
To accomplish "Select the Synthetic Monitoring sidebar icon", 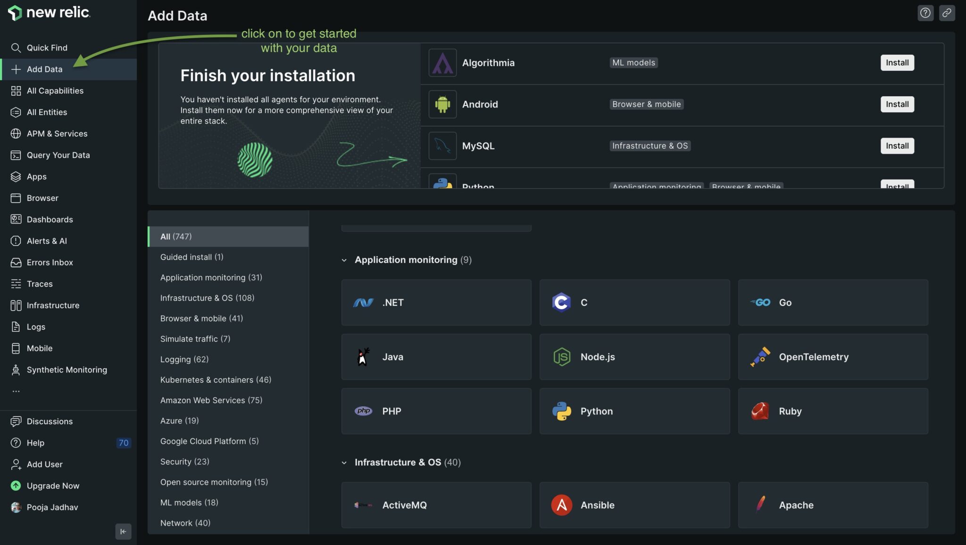I will pyautogui.click(x=16, y=370).
